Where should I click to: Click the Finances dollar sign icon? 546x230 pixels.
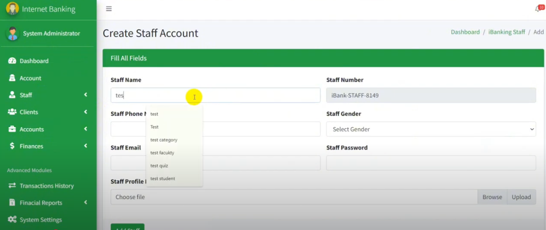coord(12,146)
